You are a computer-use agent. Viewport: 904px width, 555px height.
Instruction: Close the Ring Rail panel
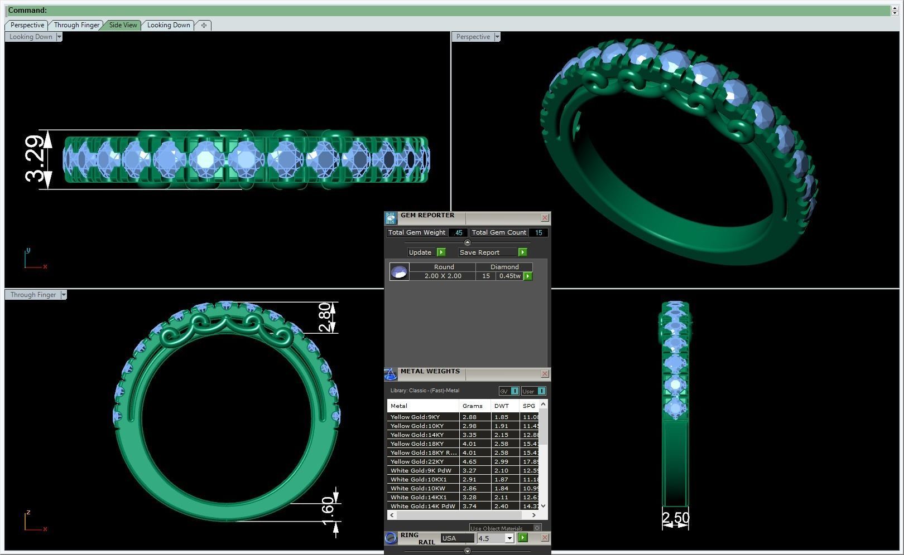pyautogui.click(x=545, y=538)
